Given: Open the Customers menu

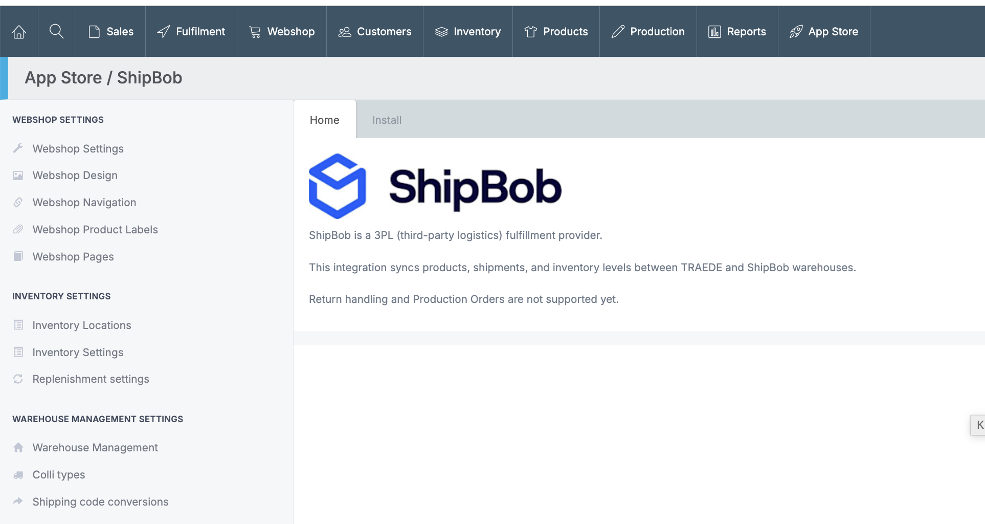Looking at the screenshot, I should click(x=375, y=32).
